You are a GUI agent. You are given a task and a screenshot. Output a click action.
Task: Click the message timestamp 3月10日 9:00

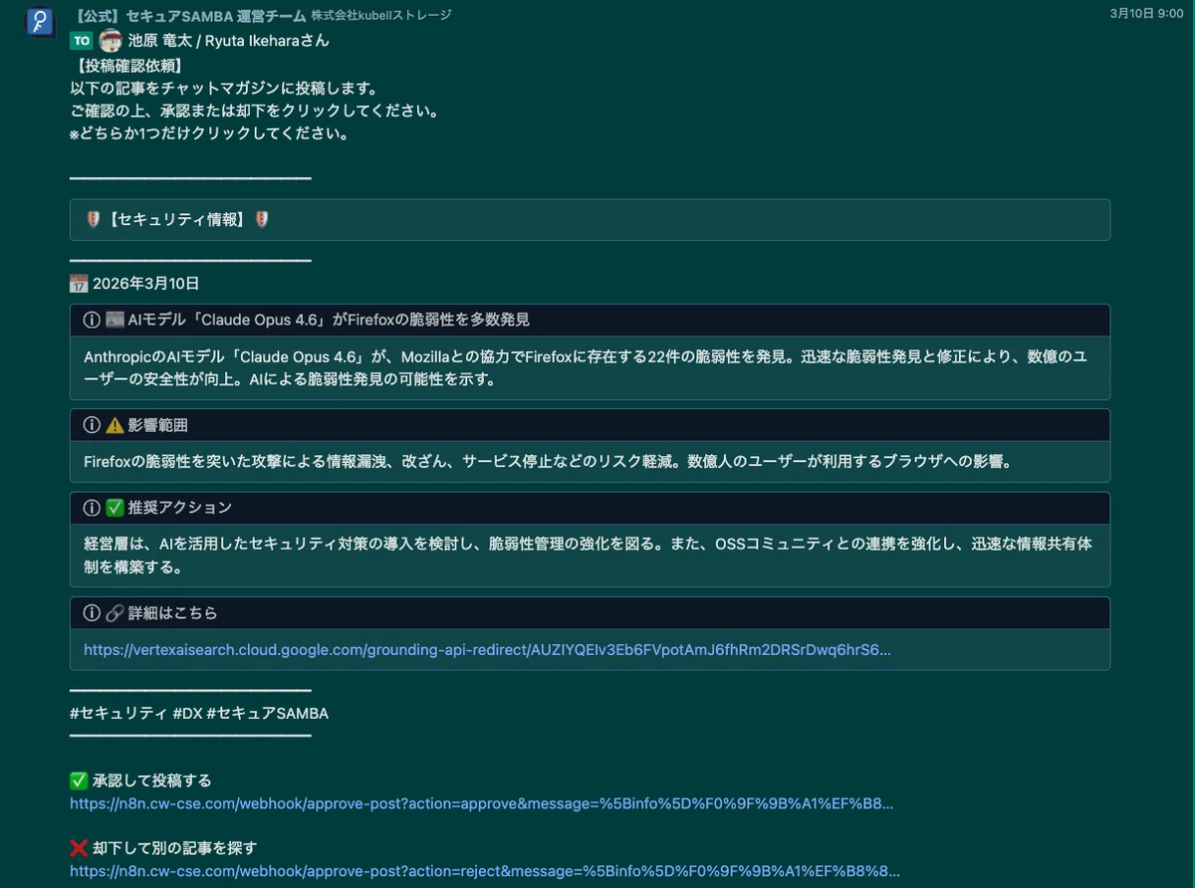pyautogui.click(x=1146, y=14)
